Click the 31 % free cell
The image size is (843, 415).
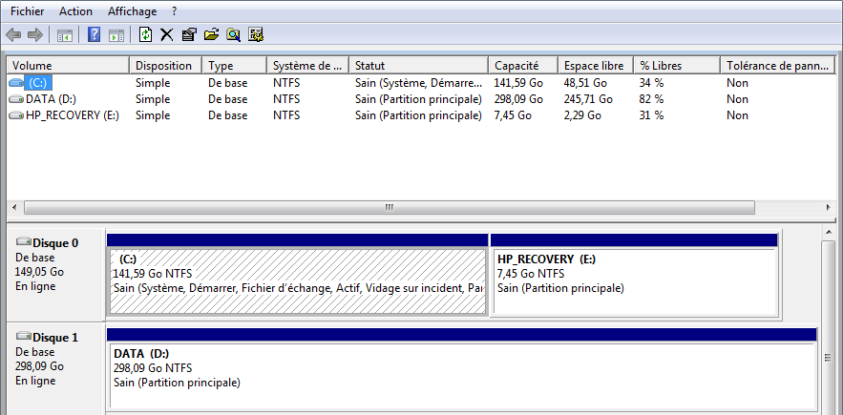(x=652, y=115)
